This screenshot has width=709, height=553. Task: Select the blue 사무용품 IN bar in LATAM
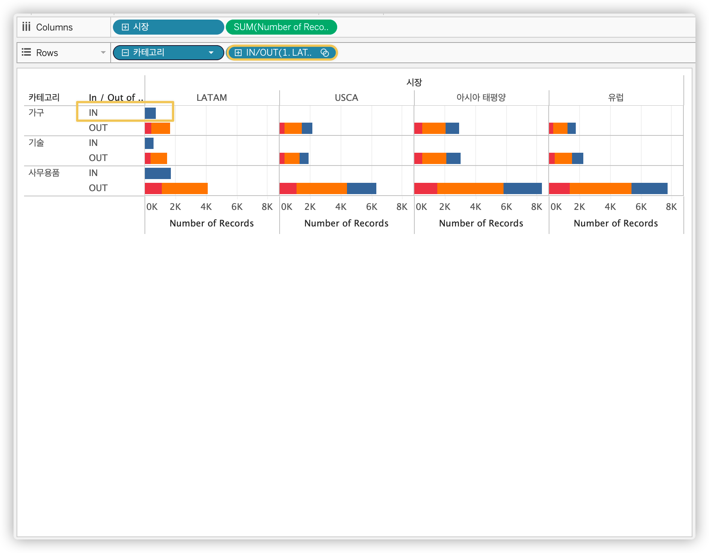[158, 173]
